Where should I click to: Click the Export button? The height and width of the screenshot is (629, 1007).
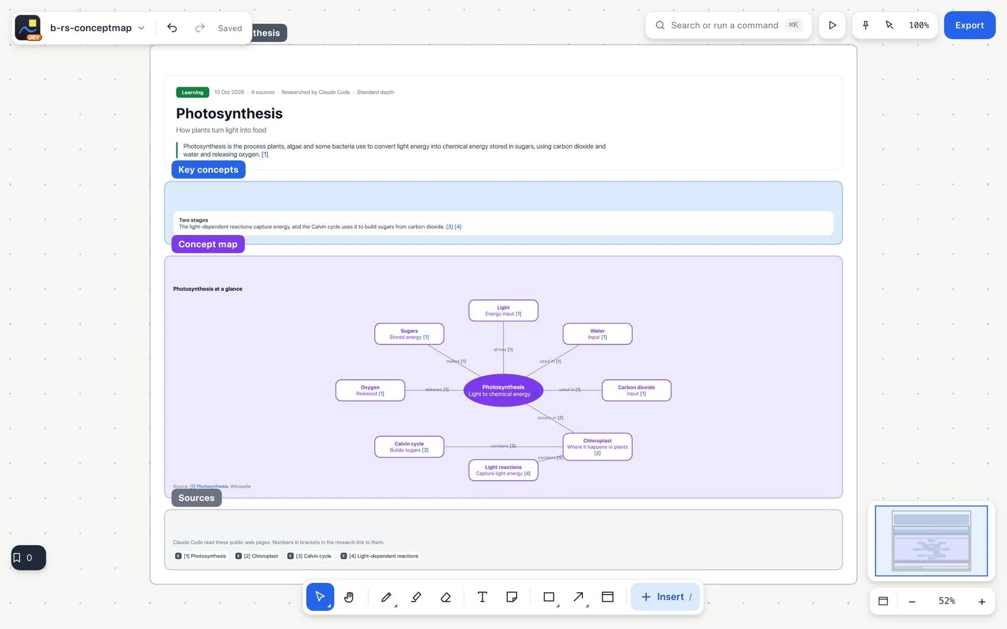[x=970, y=25]
